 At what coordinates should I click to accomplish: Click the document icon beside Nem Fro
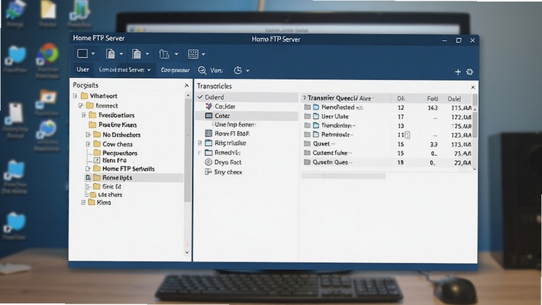pos(97,161)
